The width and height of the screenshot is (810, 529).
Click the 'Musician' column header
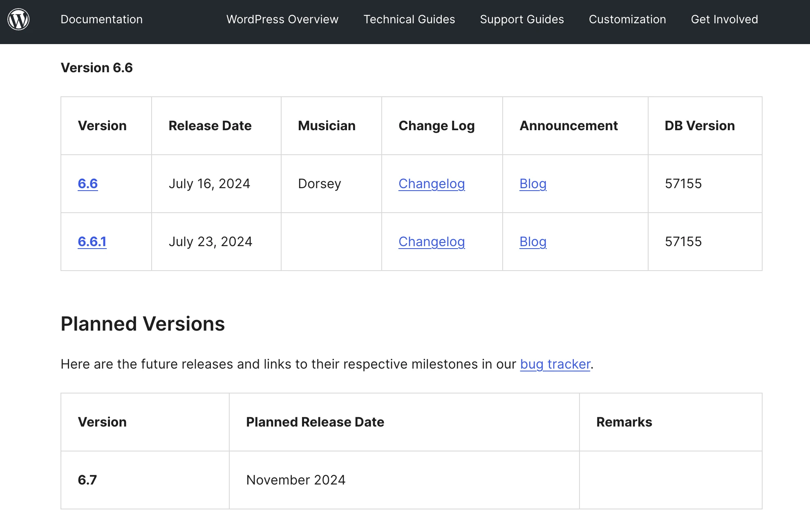pyautogui.click(x=327, y=126)
